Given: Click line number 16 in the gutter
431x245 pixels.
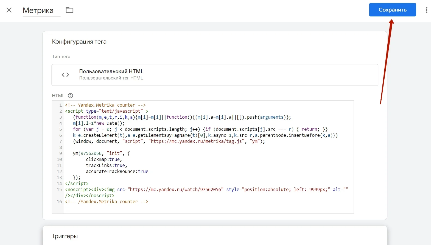Looking at the screenshot, I should tap(59, 202).
